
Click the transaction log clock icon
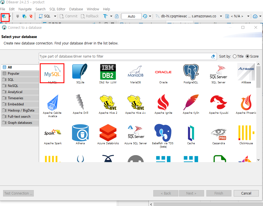click(145, 16)
